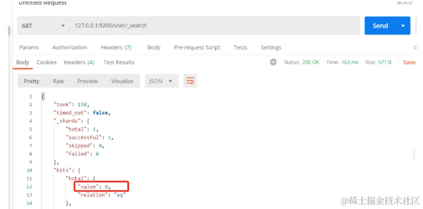The height and width of the screenshot is (209, 423).
Task: Click the "took": 158 line
Action: coord(71,105)
